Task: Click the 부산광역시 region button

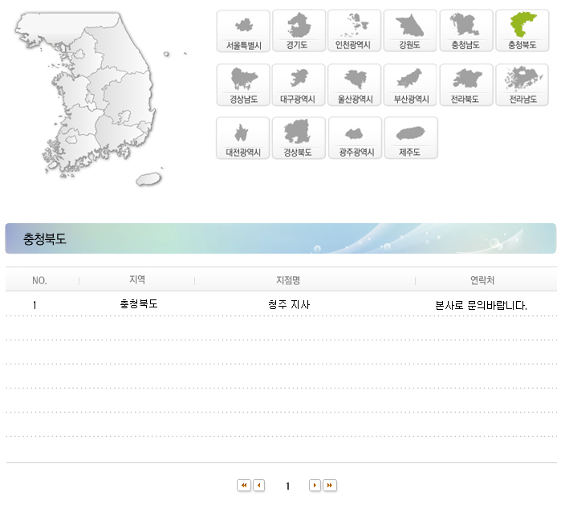Action: pyautogui.click(x=410, y=85)
